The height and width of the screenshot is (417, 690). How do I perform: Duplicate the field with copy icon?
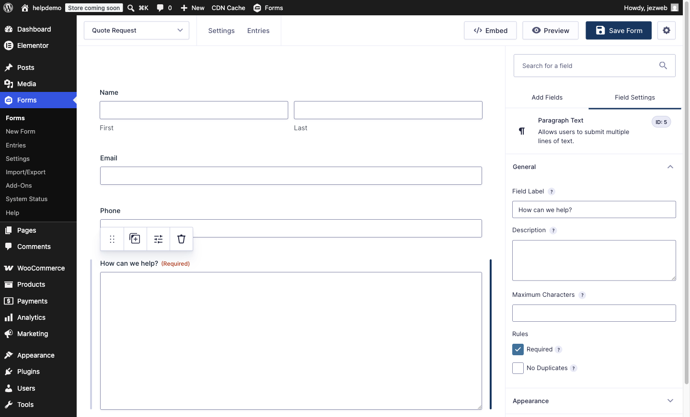point(135,239)
